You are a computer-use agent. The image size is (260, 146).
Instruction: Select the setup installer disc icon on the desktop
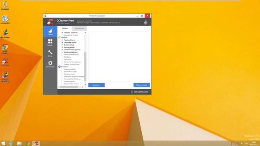(5, 19)
